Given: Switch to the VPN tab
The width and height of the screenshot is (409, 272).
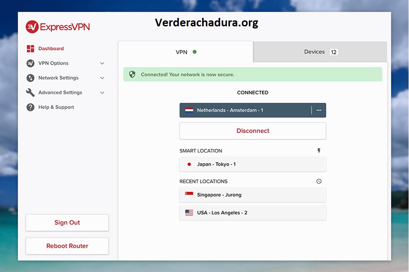Looking at the screenshot, I should click(x=186, y=52).
